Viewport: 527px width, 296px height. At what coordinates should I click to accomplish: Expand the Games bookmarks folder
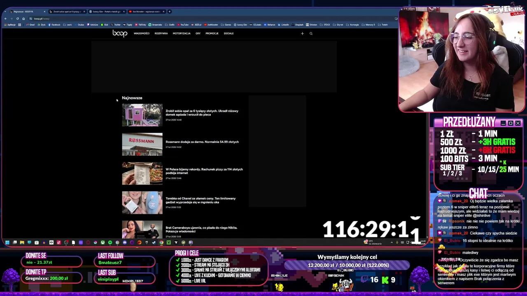click(226, 25)
